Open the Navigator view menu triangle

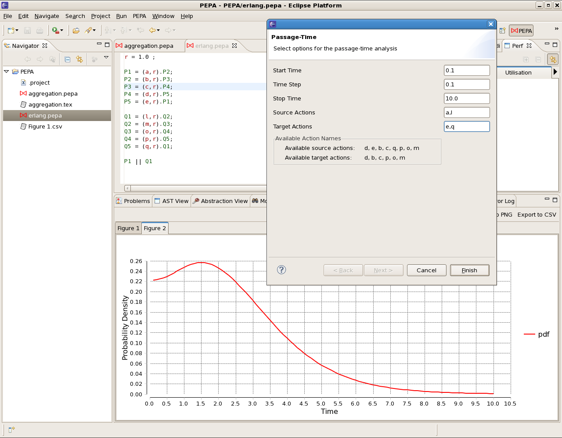click(106, 57)
